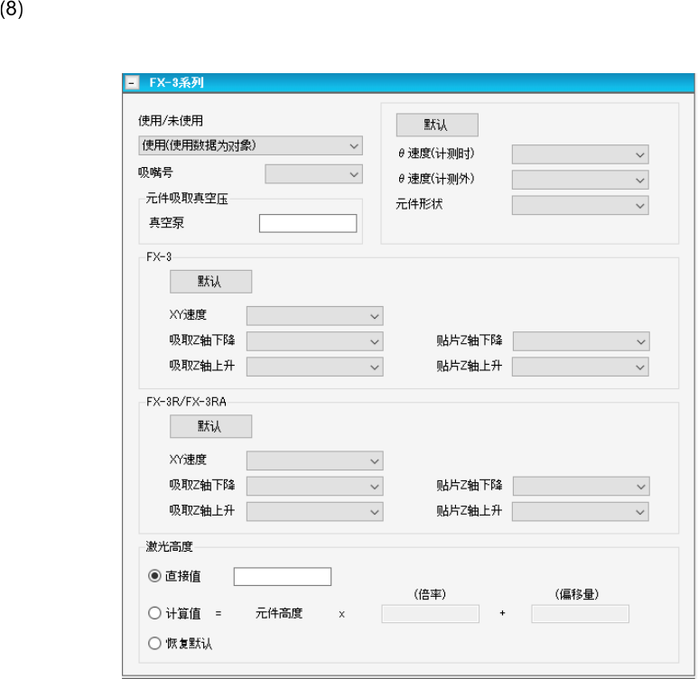This screenshot has height=679, width=698.
Task: Click the FX-3系列 title bar text
Action: click(x=176, y=83)
